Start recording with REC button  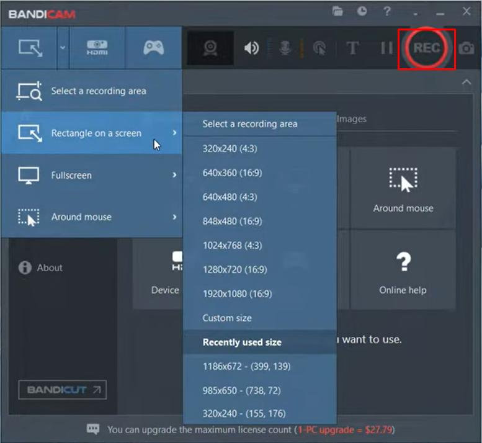pyautogui.click(x=426, y=48)
